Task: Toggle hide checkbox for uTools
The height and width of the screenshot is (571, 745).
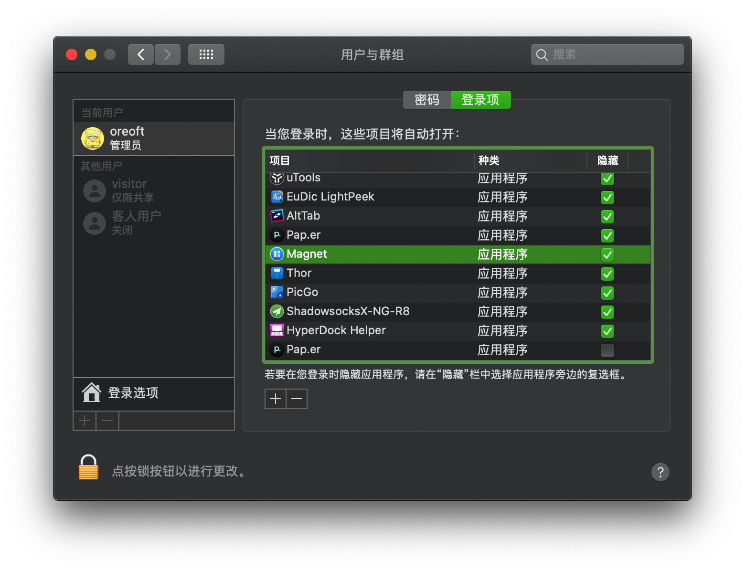Action: 607,179
